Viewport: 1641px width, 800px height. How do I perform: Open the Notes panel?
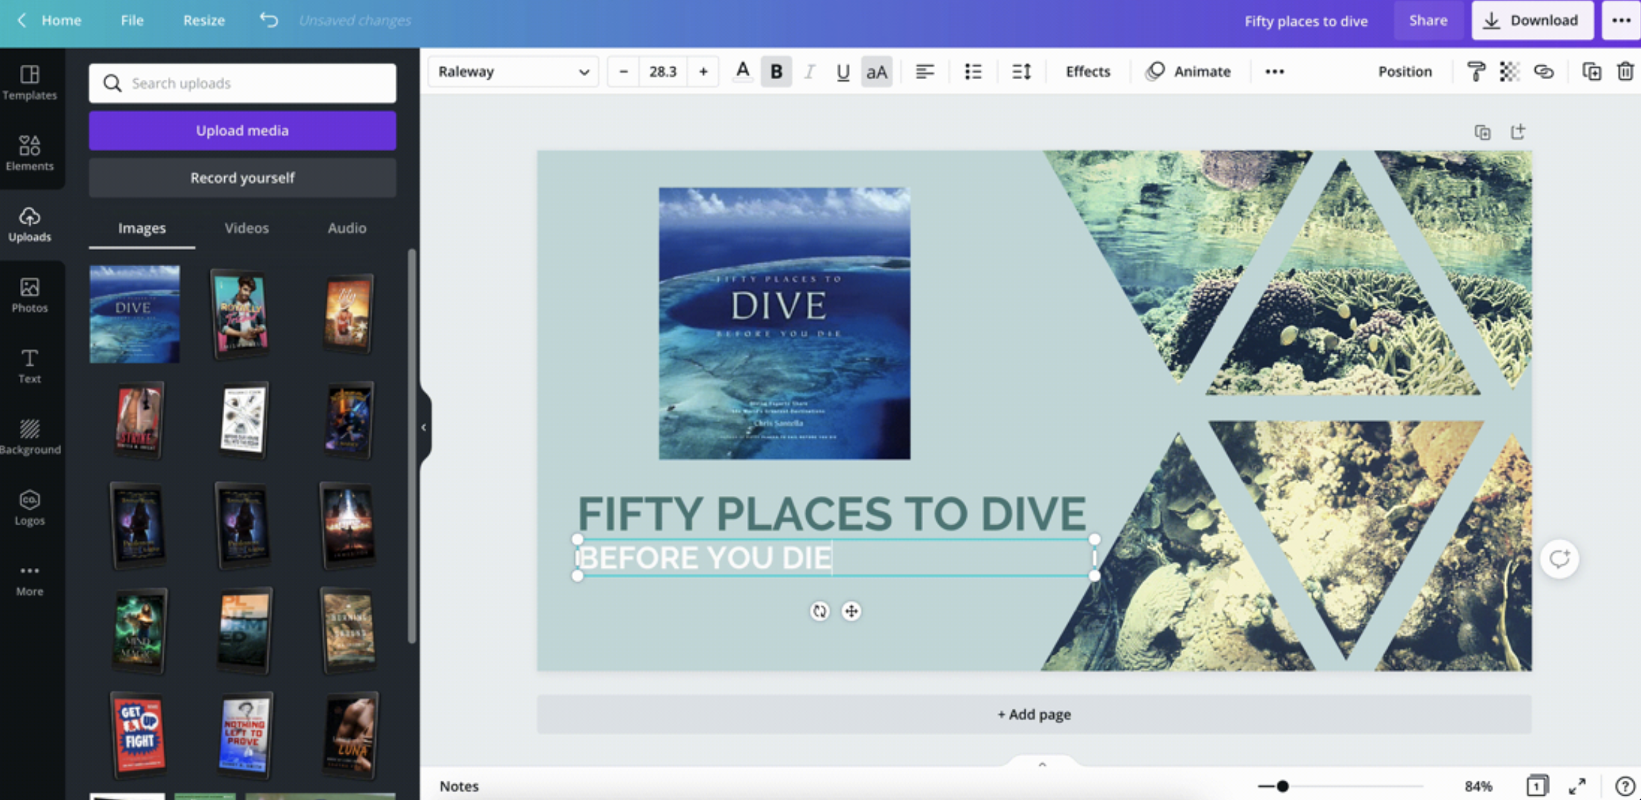tap(459, 786)
